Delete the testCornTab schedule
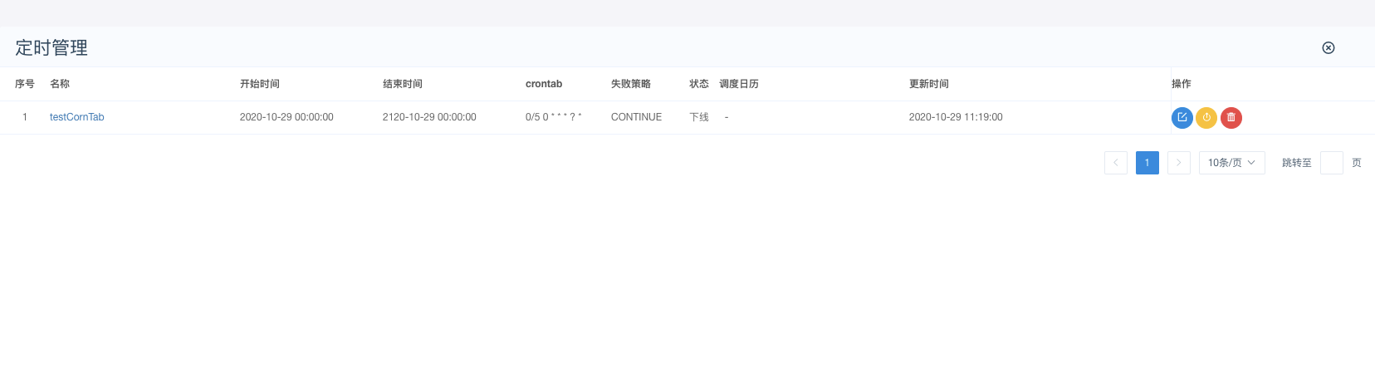This screenshot has height=373, width=1375. [1231, 118]
